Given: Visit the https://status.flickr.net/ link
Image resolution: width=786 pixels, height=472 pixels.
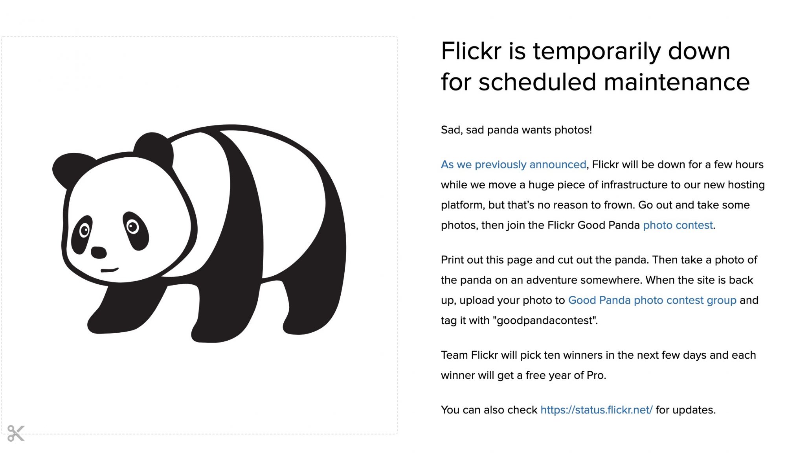Looking at the screenshot, I should tap(596, 410).
